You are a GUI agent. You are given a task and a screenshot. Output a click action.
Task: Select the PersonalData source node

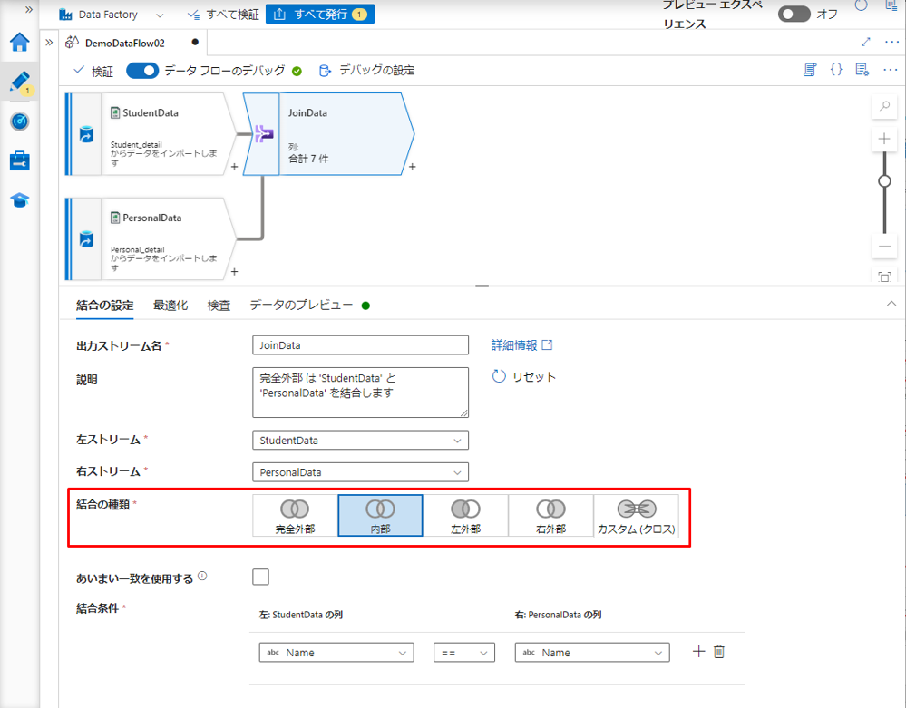151,239
